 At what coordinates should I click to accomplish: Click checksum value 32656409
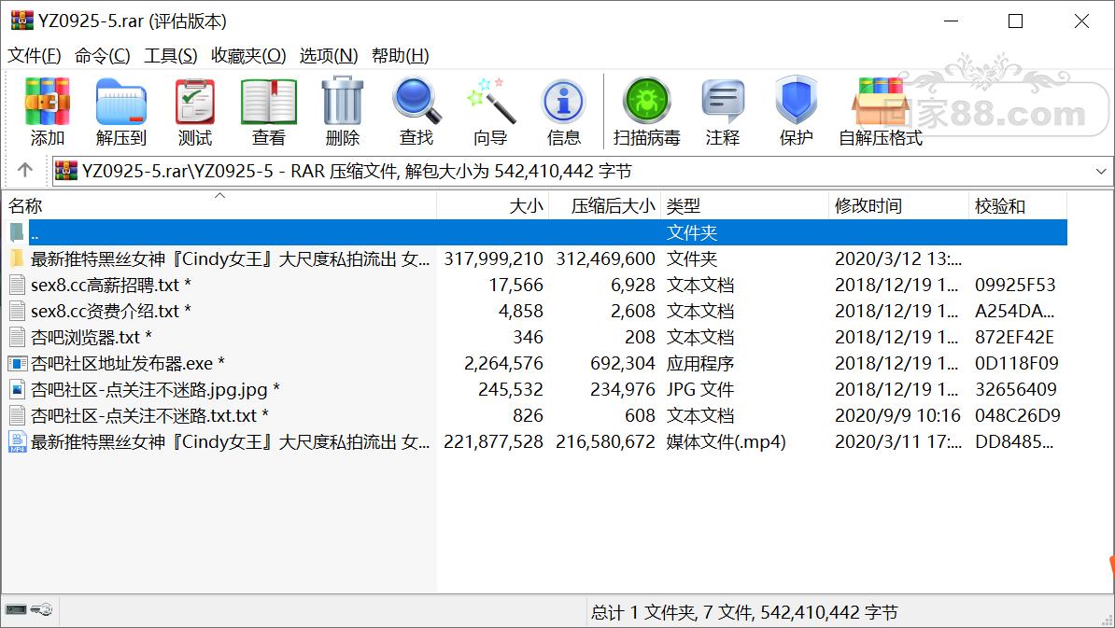[x=1015, y=389]
